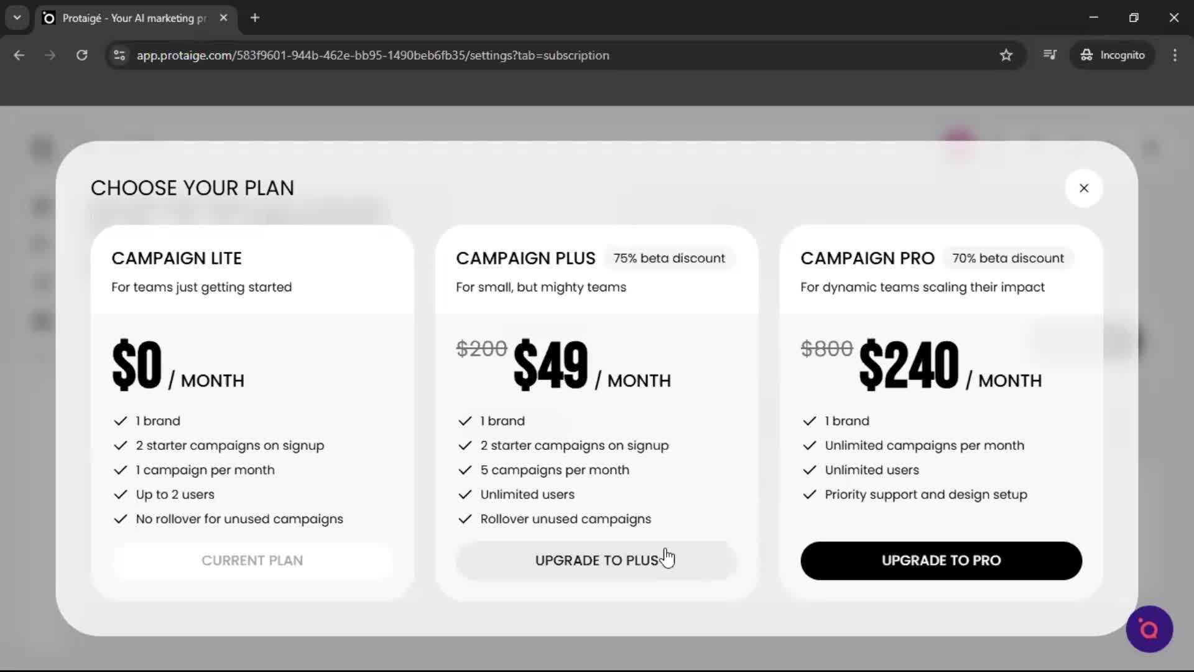Close the Protaigé browser tab
This screenshot has height=672, width=1194.
pos(224,18)
